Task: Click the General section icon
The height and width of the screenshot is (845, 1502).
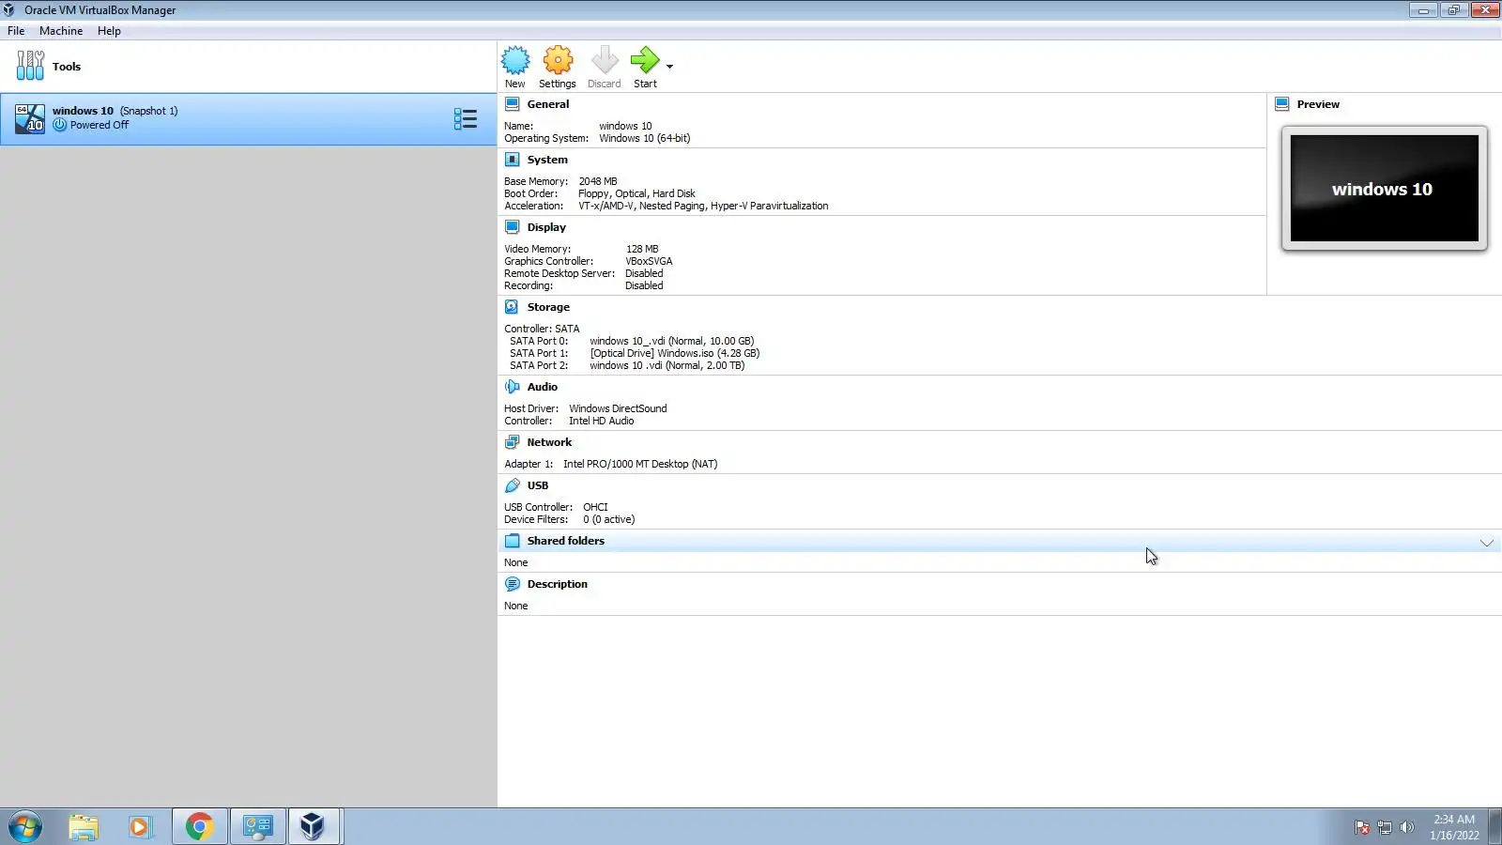Action: point(513,104)
